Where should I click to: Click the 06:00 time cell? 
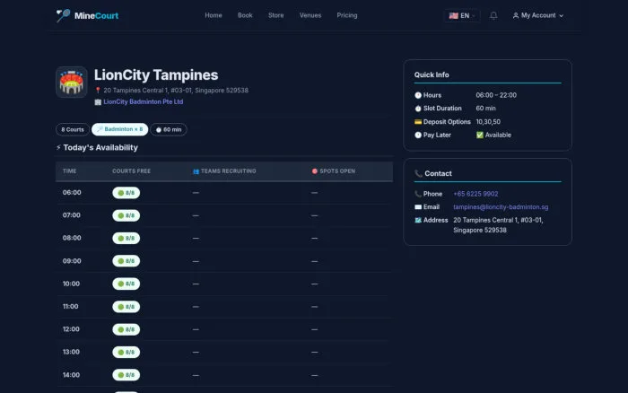tap(72, 193)
